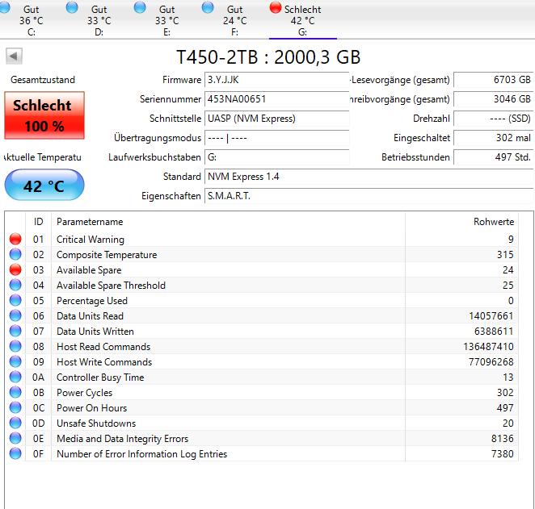Viewport: 535px width, 509px height.
Task: Click the Seriennummer field 453NA00651
Action: 276,99
